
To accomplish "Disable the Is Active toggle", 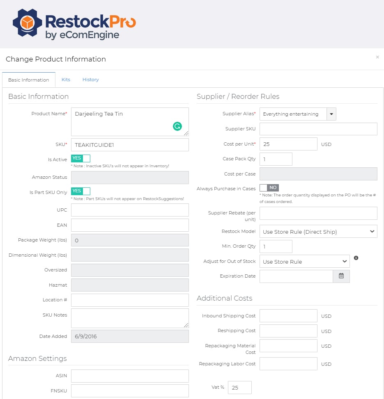I will point(80,158).
